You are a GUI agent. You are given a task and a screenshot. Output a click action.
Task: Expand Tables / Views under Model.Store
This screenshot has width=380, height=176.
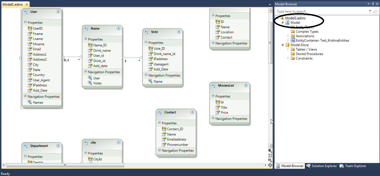point(288,49)
